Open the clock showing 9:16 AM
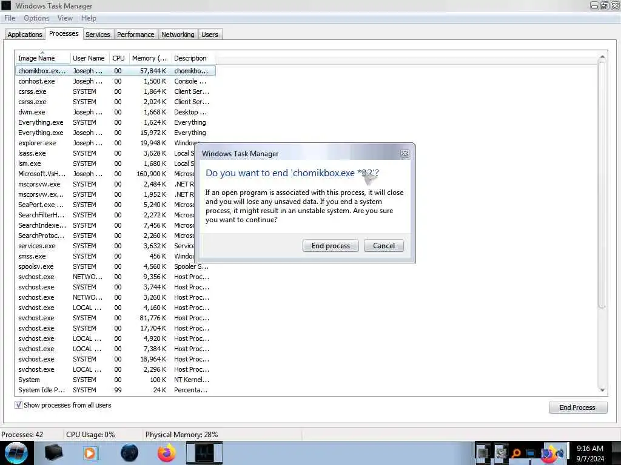Image resolution: width=621 pixels, height=465 pixels. [590, 453]
